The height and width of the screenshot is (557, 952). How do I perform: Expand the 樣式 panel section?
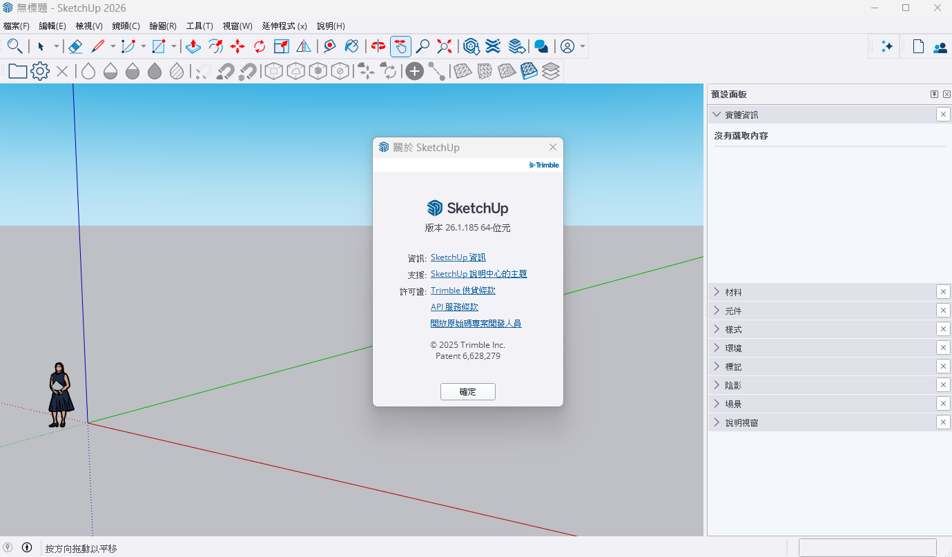pos(717,329)
